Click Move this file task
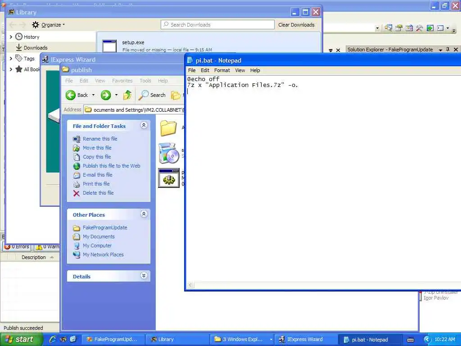The height and width of the screenshot is (346, 461). 97,148
